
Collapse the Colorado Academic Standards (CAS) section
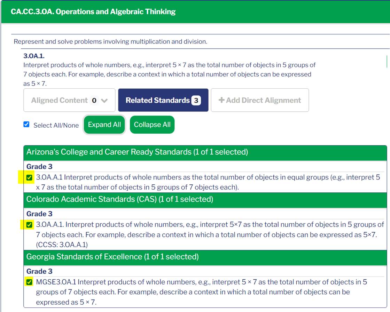point(205,199)
